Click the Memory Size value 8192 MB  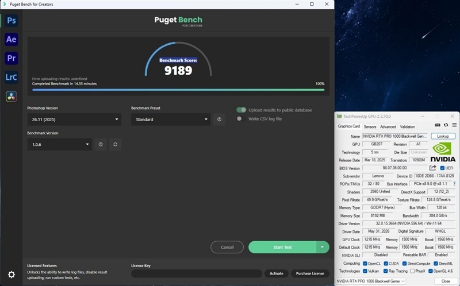pos(378,215)
